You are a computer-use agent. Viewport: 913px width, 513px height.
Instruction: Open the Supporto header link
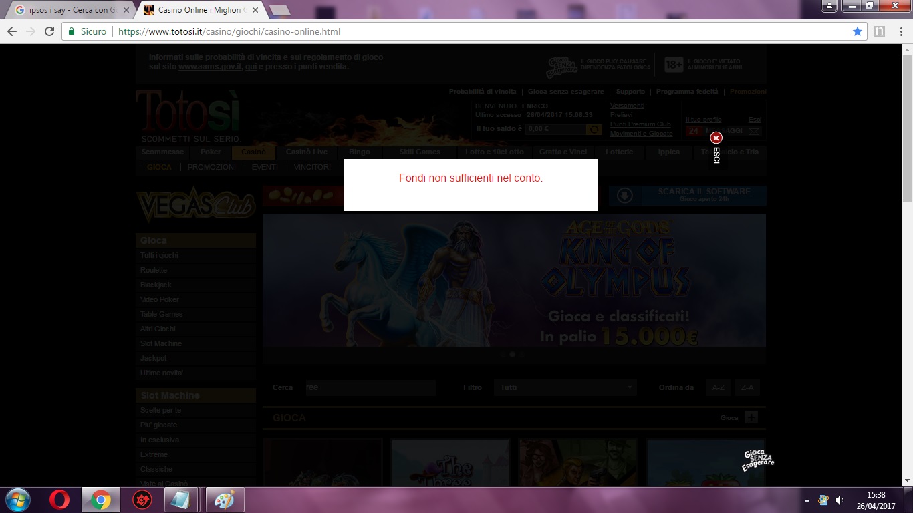pos(630,92)
